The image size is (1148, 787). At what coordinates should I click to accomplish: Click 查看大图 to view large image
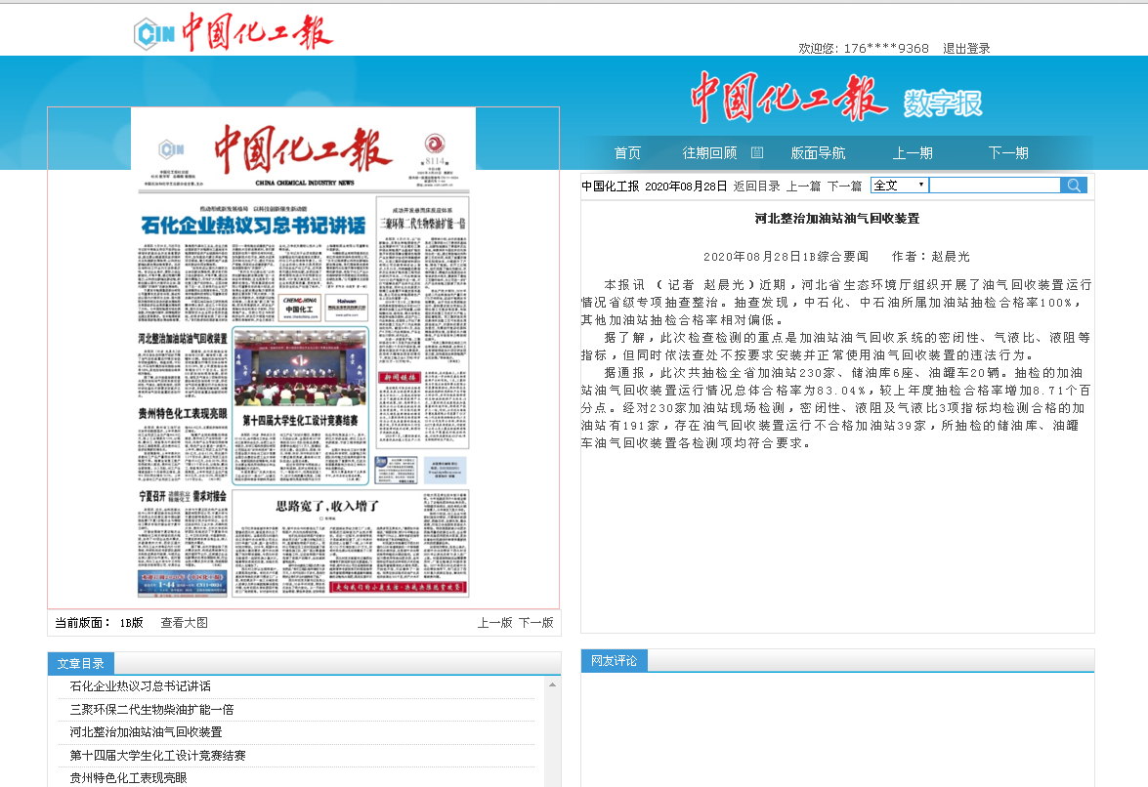(184, 623)
